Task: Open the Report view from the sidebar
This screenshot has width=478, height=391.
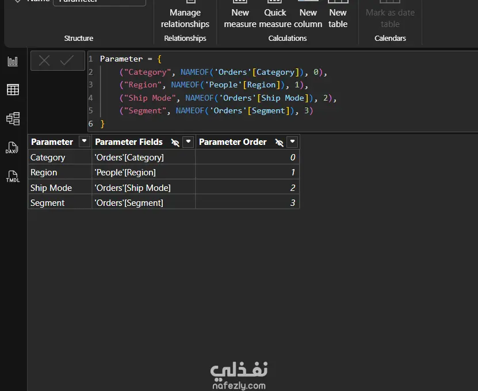Action: pyautogui.click(x=13, y=62)
